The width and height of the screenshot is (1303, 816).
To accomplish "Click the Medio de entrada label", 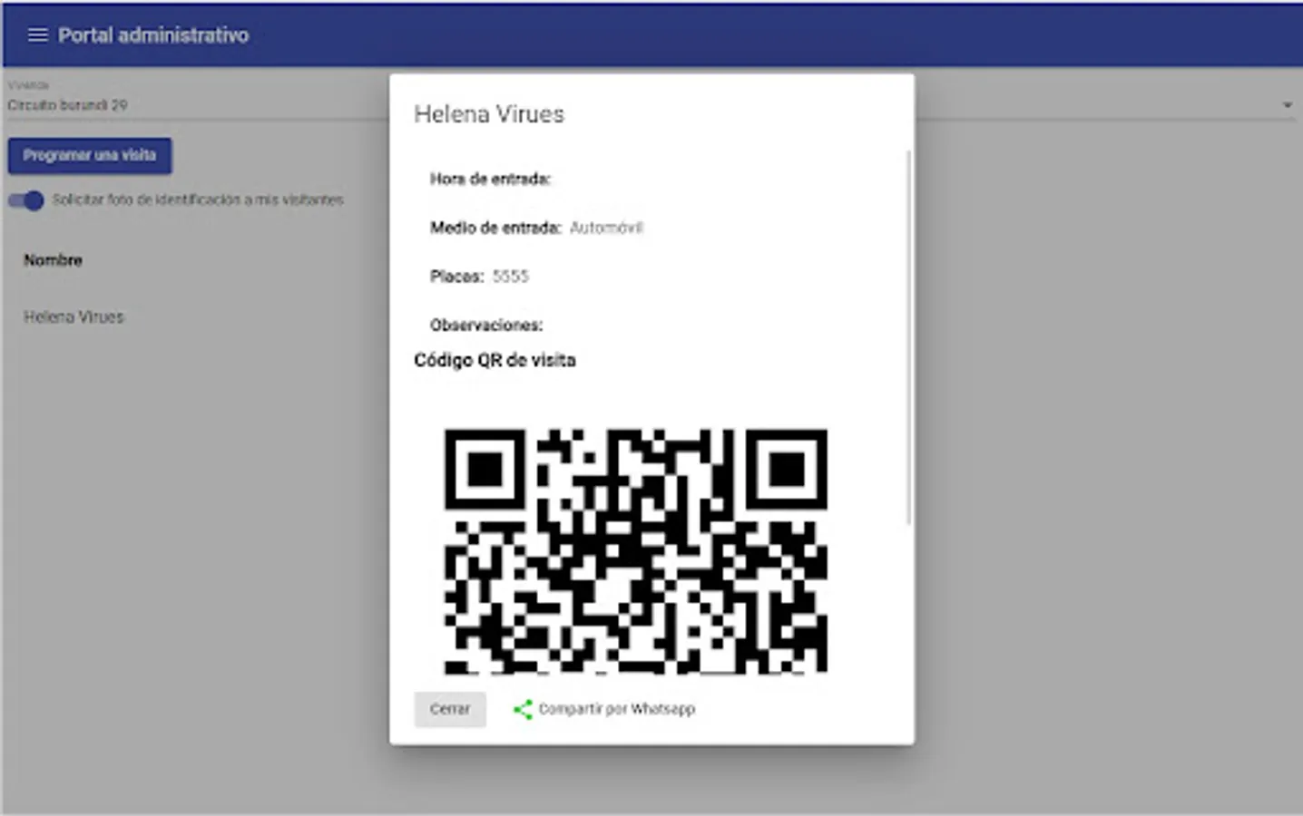I will 495,228.
